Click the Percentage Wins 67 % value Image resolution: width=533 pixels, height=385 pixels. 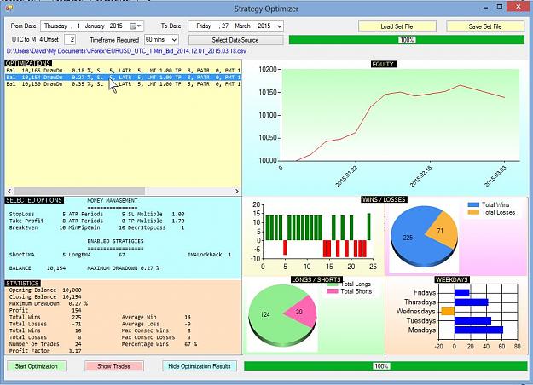(191, 344)
